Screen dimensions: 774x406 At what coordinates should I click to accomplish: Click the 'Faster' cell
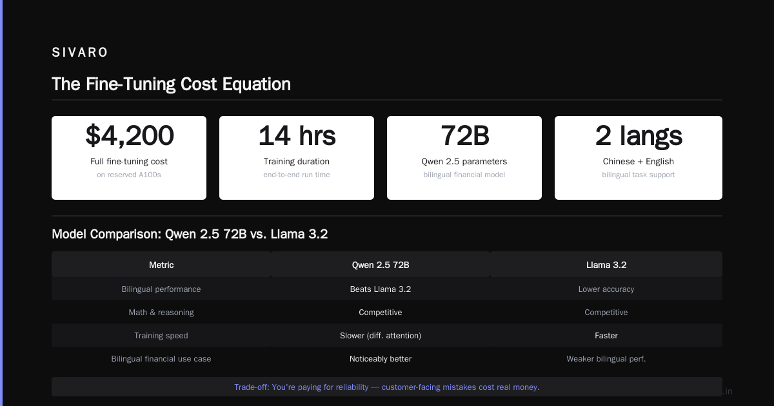(606, 336)
